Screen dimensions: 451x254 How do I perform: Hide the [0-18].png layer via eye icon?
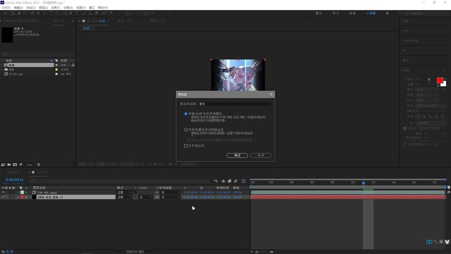(x=3, y=192)
